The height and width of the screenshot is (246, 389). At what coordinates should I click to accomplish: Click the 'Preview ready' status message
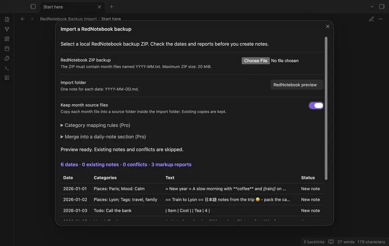point(122,150)
